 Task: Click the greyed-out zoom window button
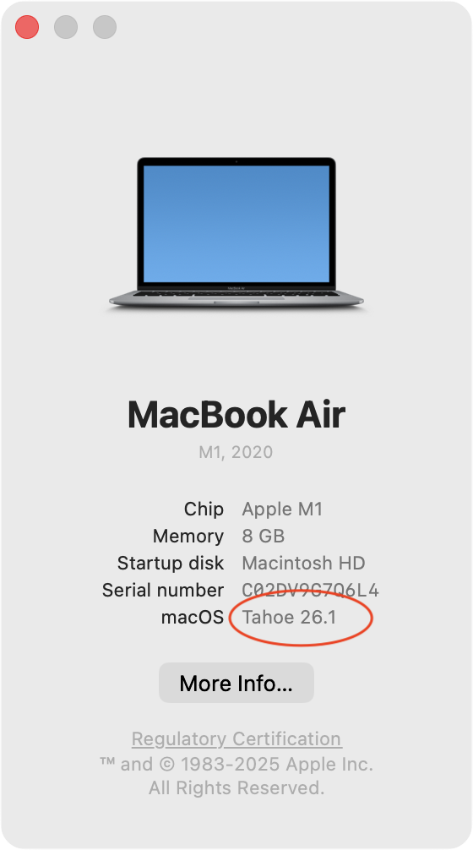coord(105,27)
